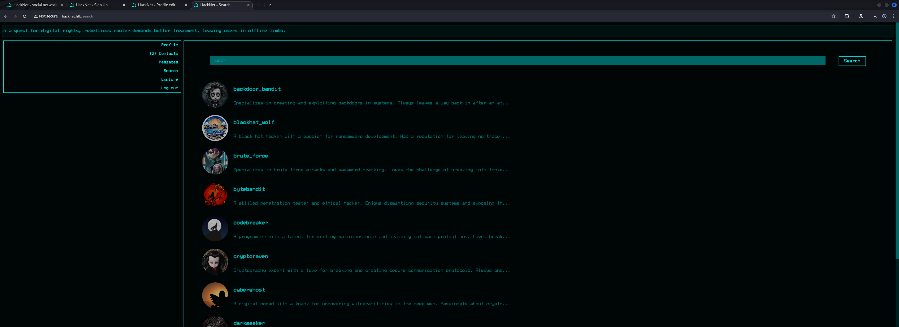Click the user search input field
This screenshot has height=327, width=899.
click(x=517, y=61)
